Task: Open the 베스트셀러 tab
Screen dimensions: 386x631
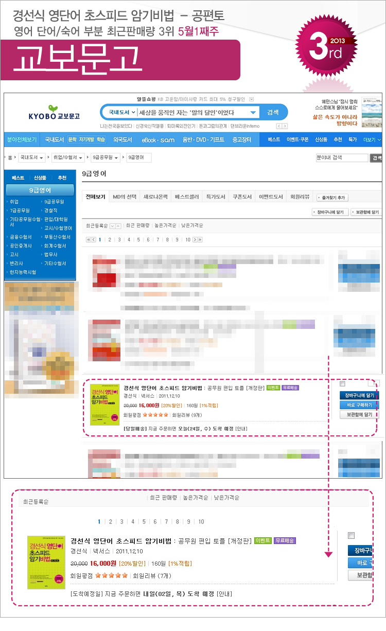Action: [186, 197]
